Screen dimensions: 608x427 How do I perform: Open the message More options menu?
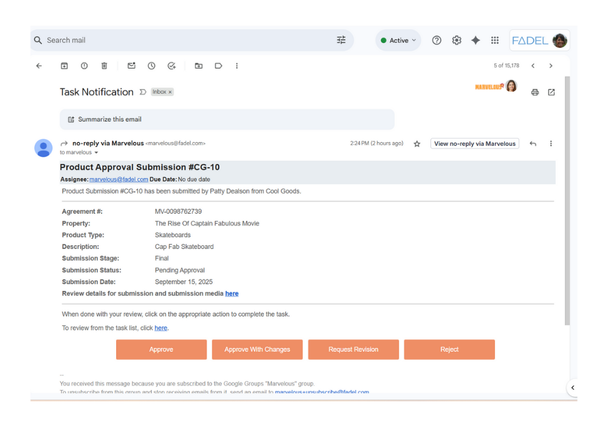pyautogui.click(x=551, y=144)
